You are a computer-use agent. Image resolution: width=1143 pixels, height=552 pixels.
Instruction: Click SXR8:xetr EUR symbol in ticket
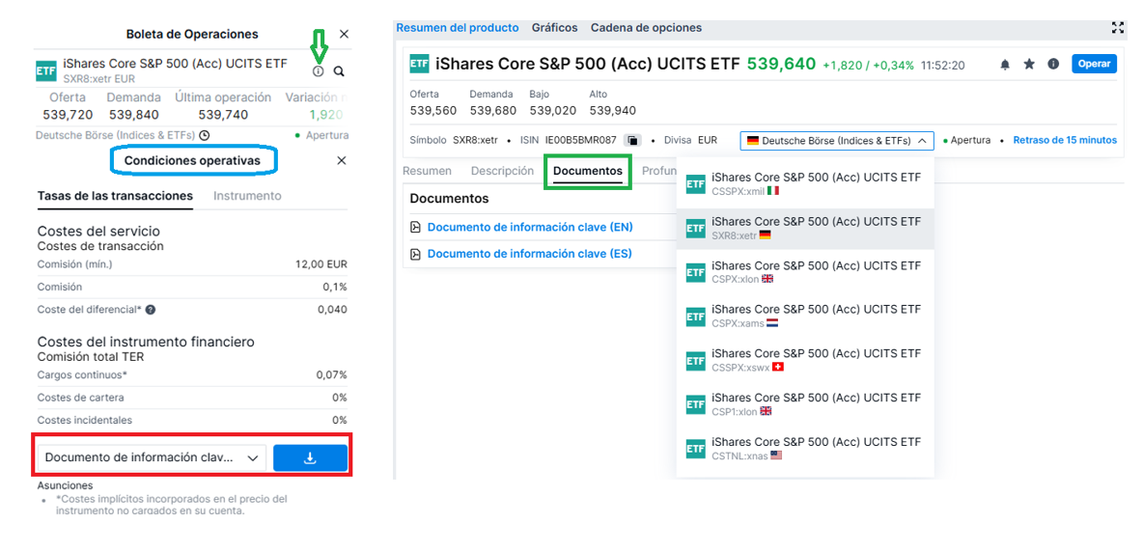pos(99,78)
